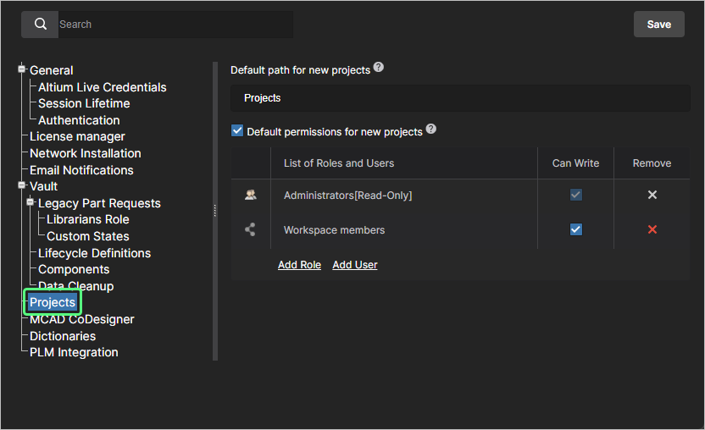This screenshot has width=705, height=430.
Task: Select Email Notifications entry
Action: [x=81, y=170]
